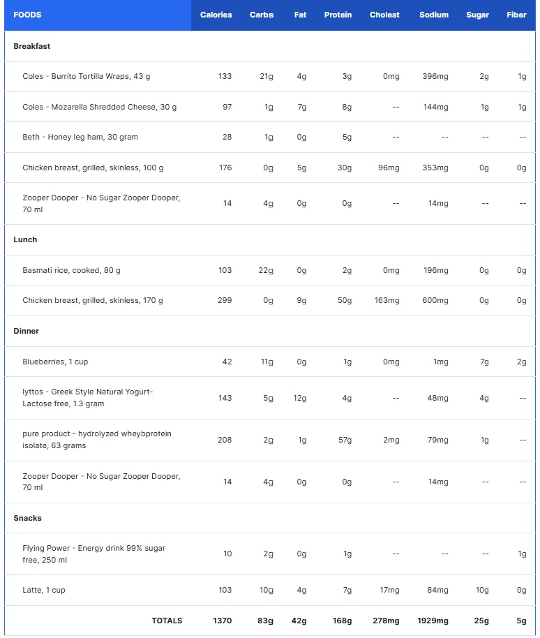Select the Protein column header

(x=338, y=15)
